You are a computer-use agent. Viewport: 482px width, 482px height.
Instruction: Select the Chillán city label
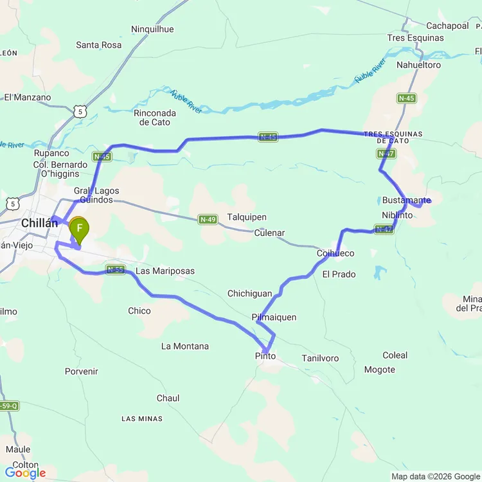[40, 223]
